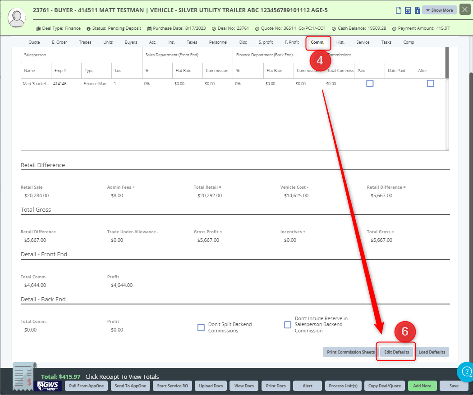Select the Personnel tab
Viewport: 473px width, 395px height.
pyautogui.click(x=218, y=42)
